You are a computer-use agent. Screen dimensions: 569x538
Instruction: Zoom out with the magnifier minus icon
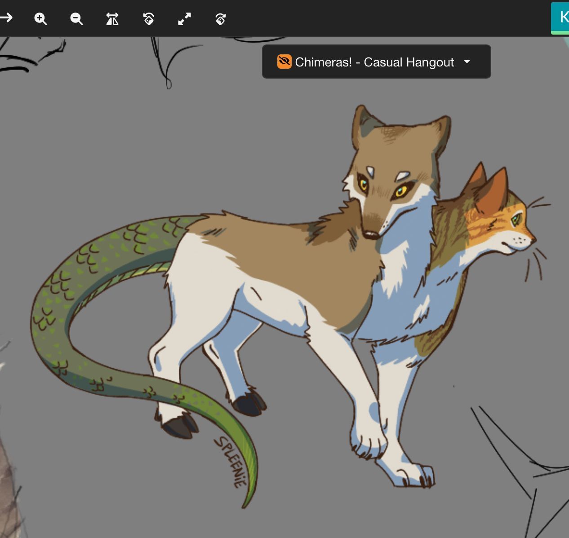[x=76, y=19]
